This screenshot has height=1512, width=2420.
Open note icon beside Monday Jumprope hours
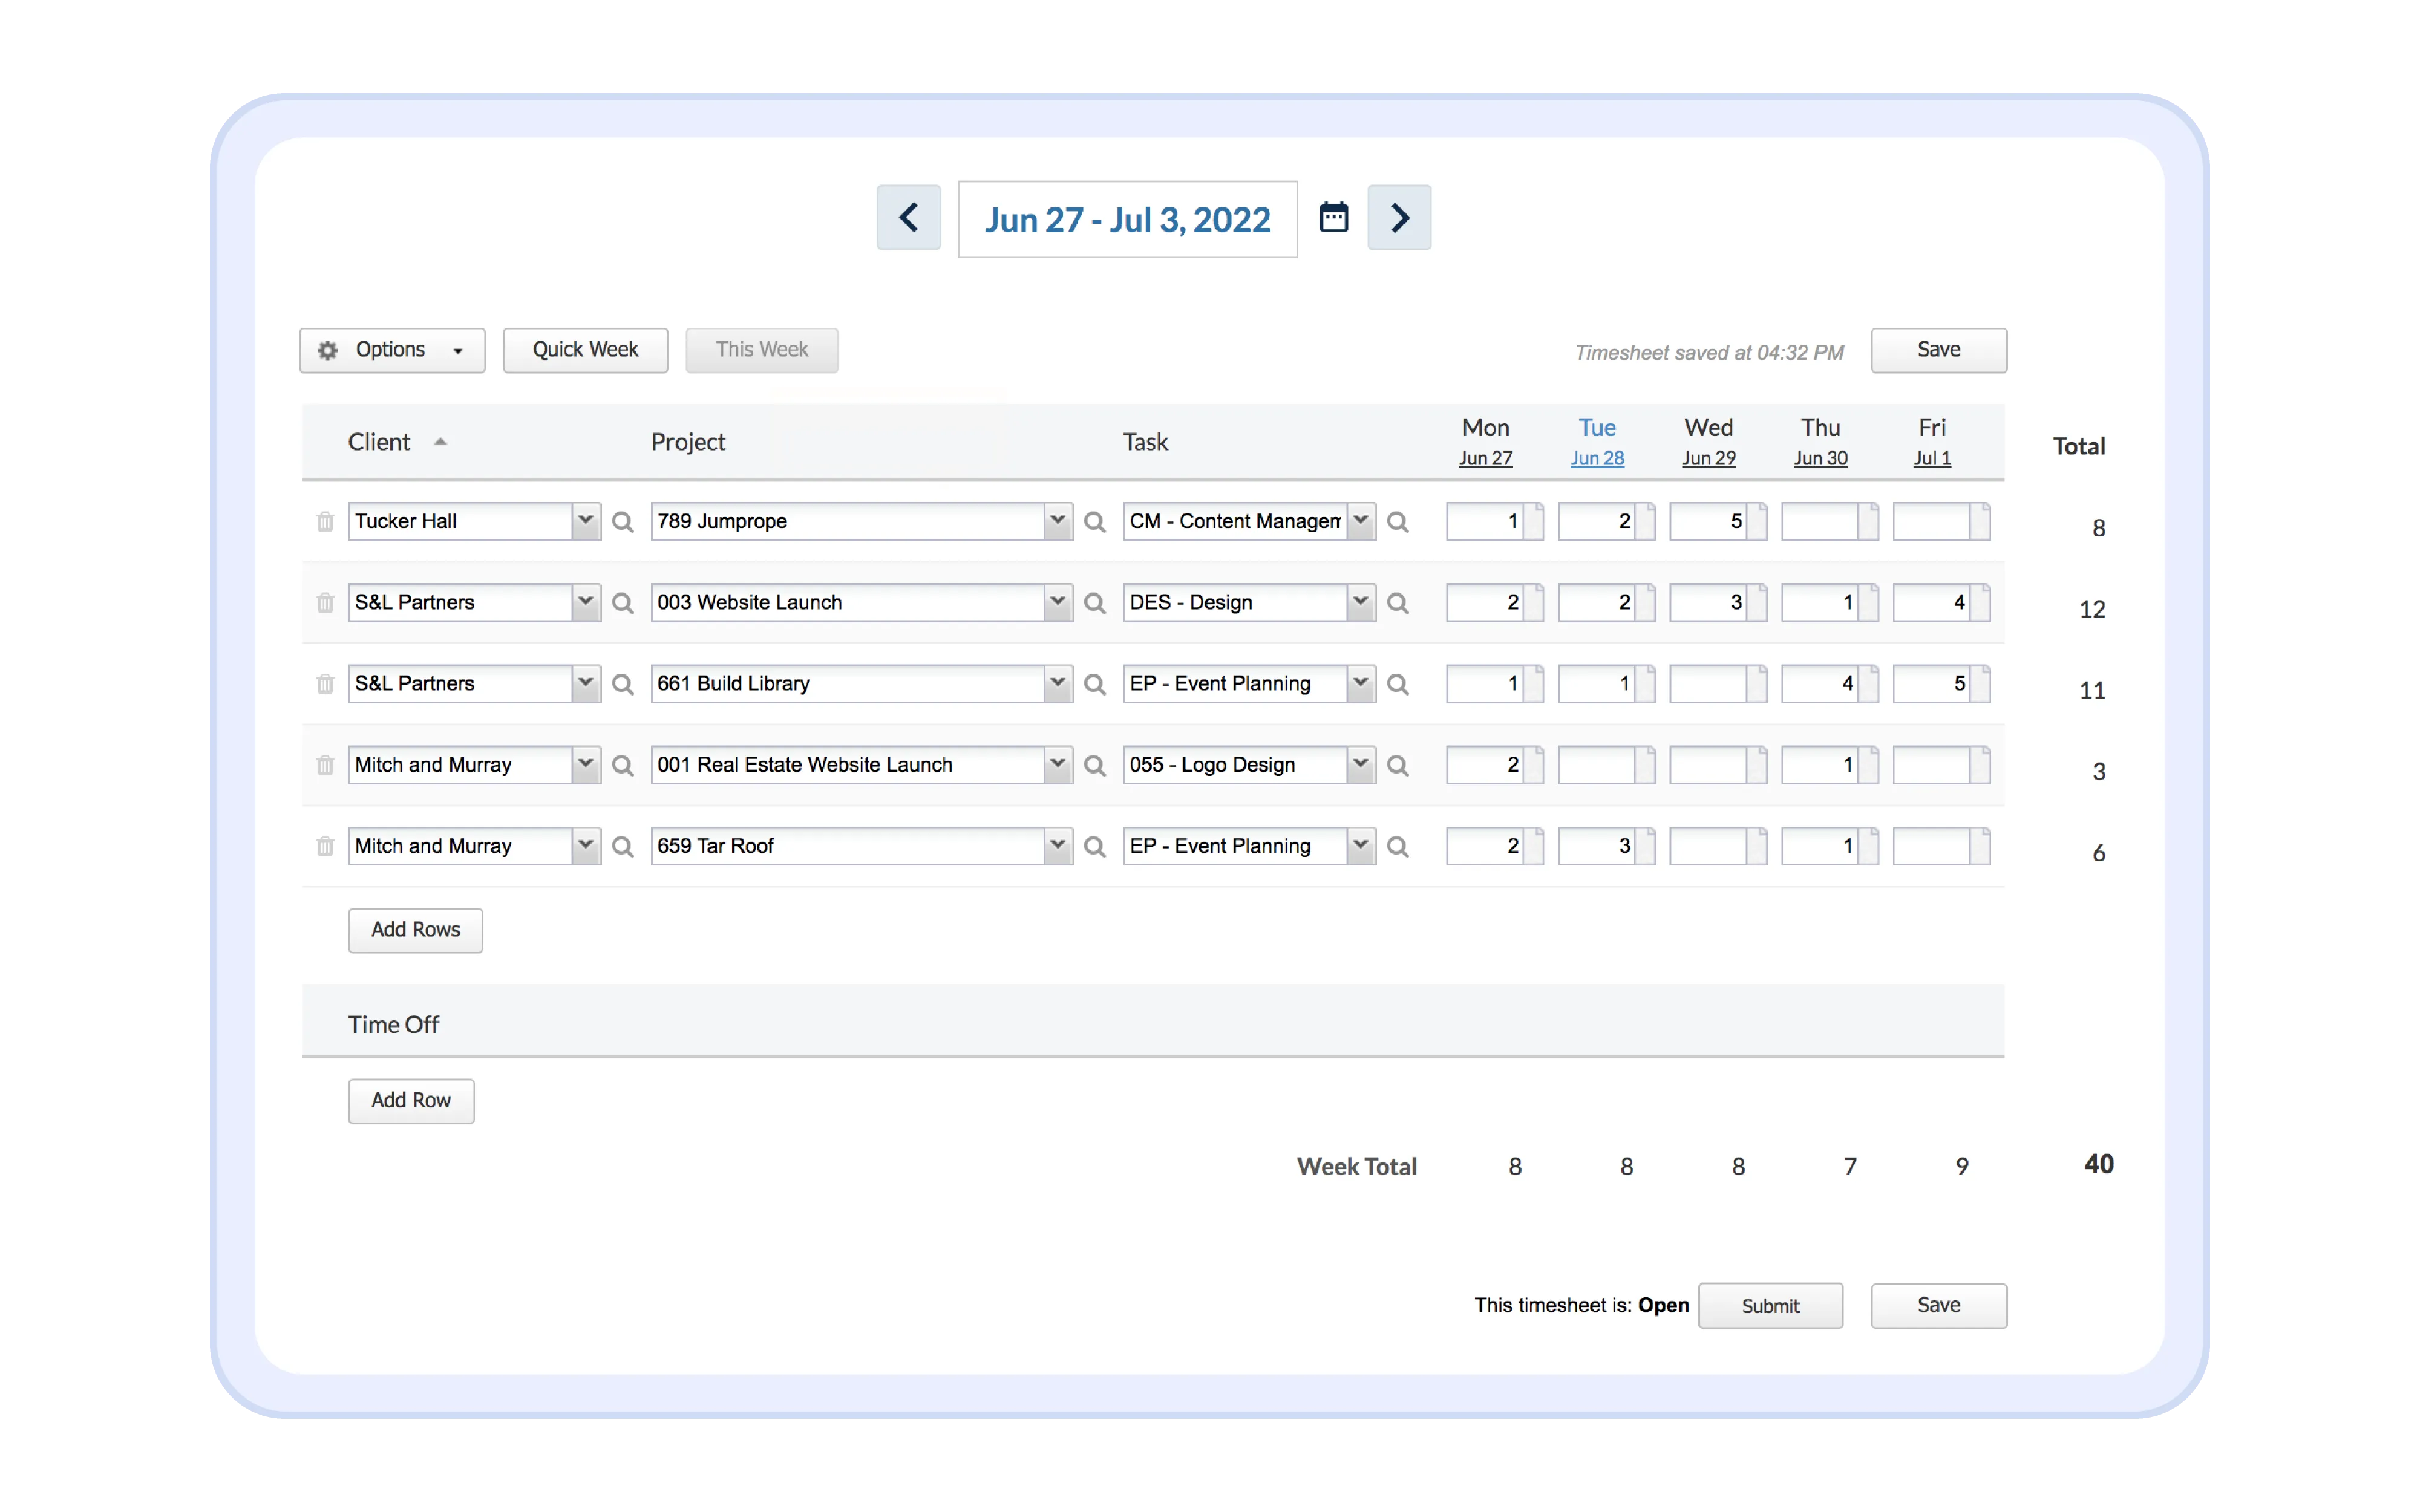point(1533,521)
